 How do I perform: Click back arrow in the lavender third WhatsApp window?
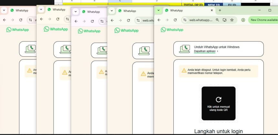pos(76,21)
